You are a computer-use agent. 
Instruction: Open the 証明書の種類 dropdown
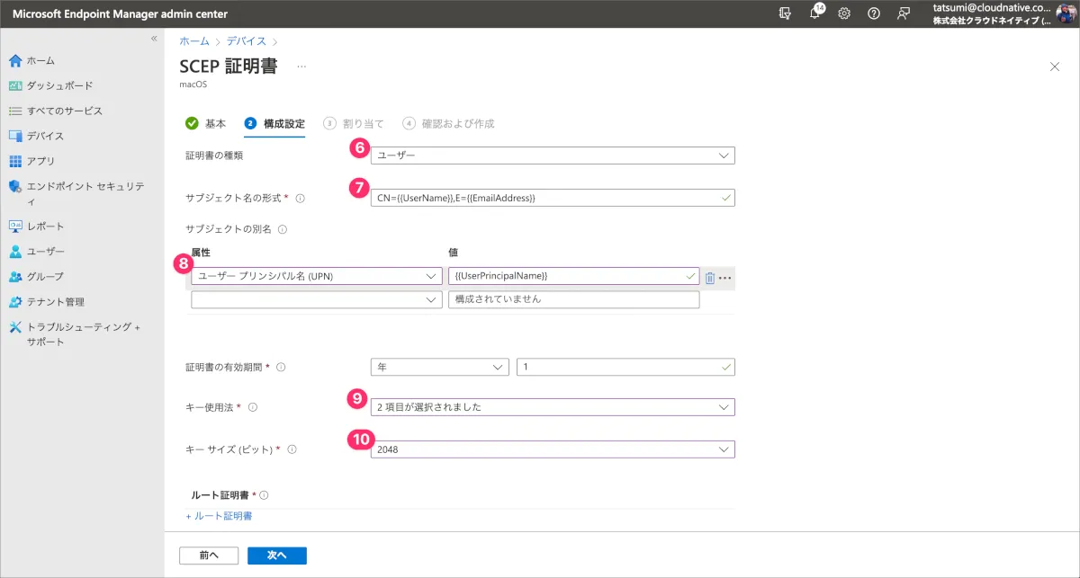pos(553,156)
